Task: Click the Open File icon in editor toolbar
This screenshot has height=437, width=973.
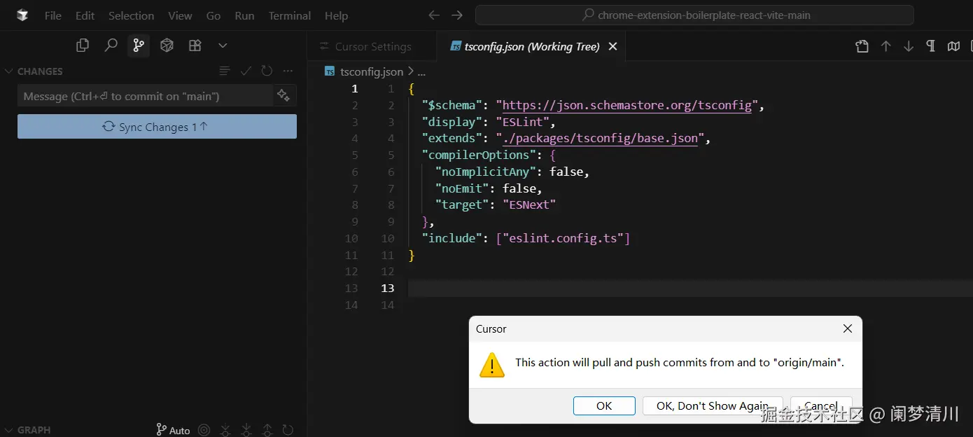Action: tap(862, 46)
